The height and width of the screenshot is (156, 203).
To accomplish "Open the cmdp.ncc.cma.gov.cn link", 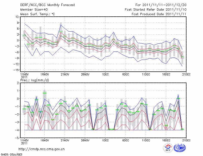I will tap(42, 149).
